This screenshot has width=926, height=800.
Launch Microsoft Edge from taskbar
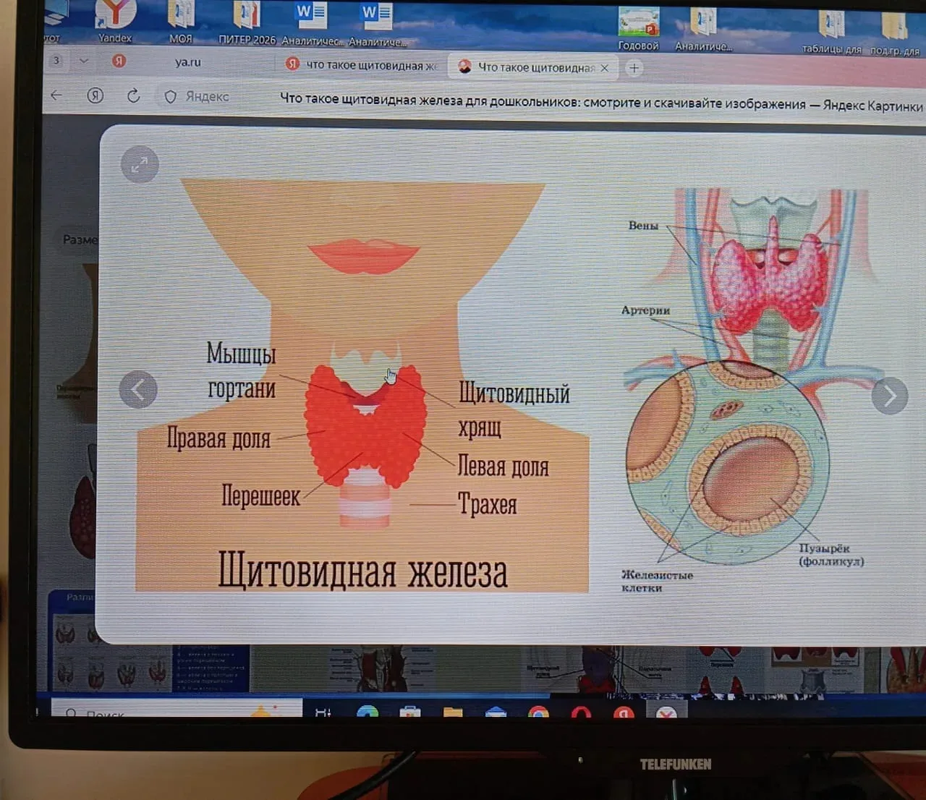[368, 712]
